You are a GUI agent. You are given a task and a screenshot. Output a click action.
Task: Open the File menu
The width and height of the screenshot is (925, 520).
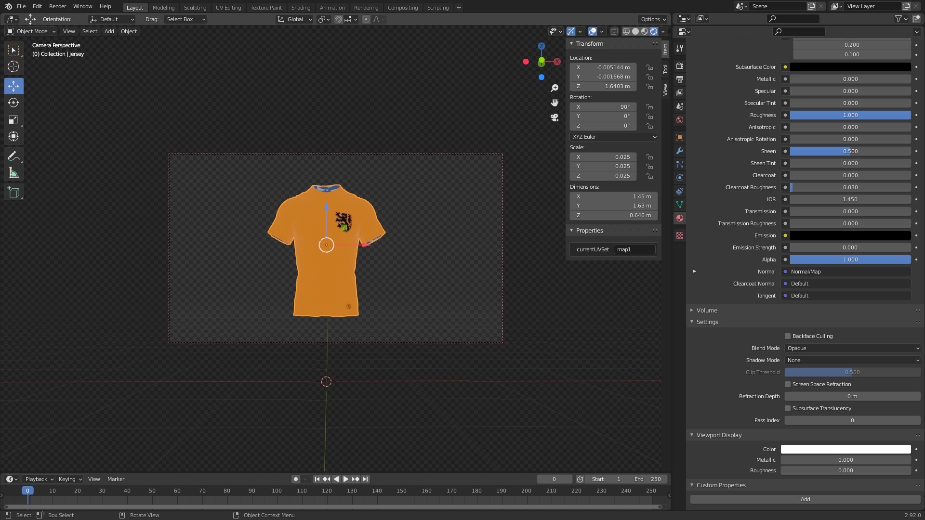pyautogui.click(x=21, y=6)
